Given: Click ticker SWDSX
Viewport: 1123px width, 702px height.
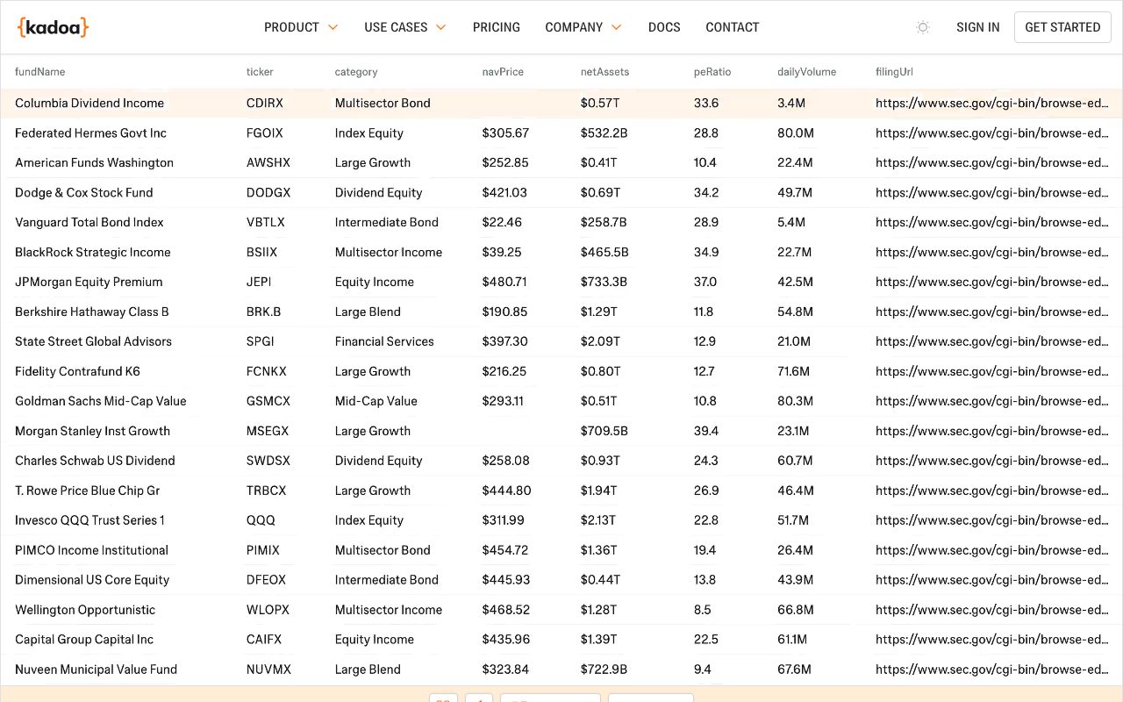Looking at the screenshot, I should tap(268, 461).
